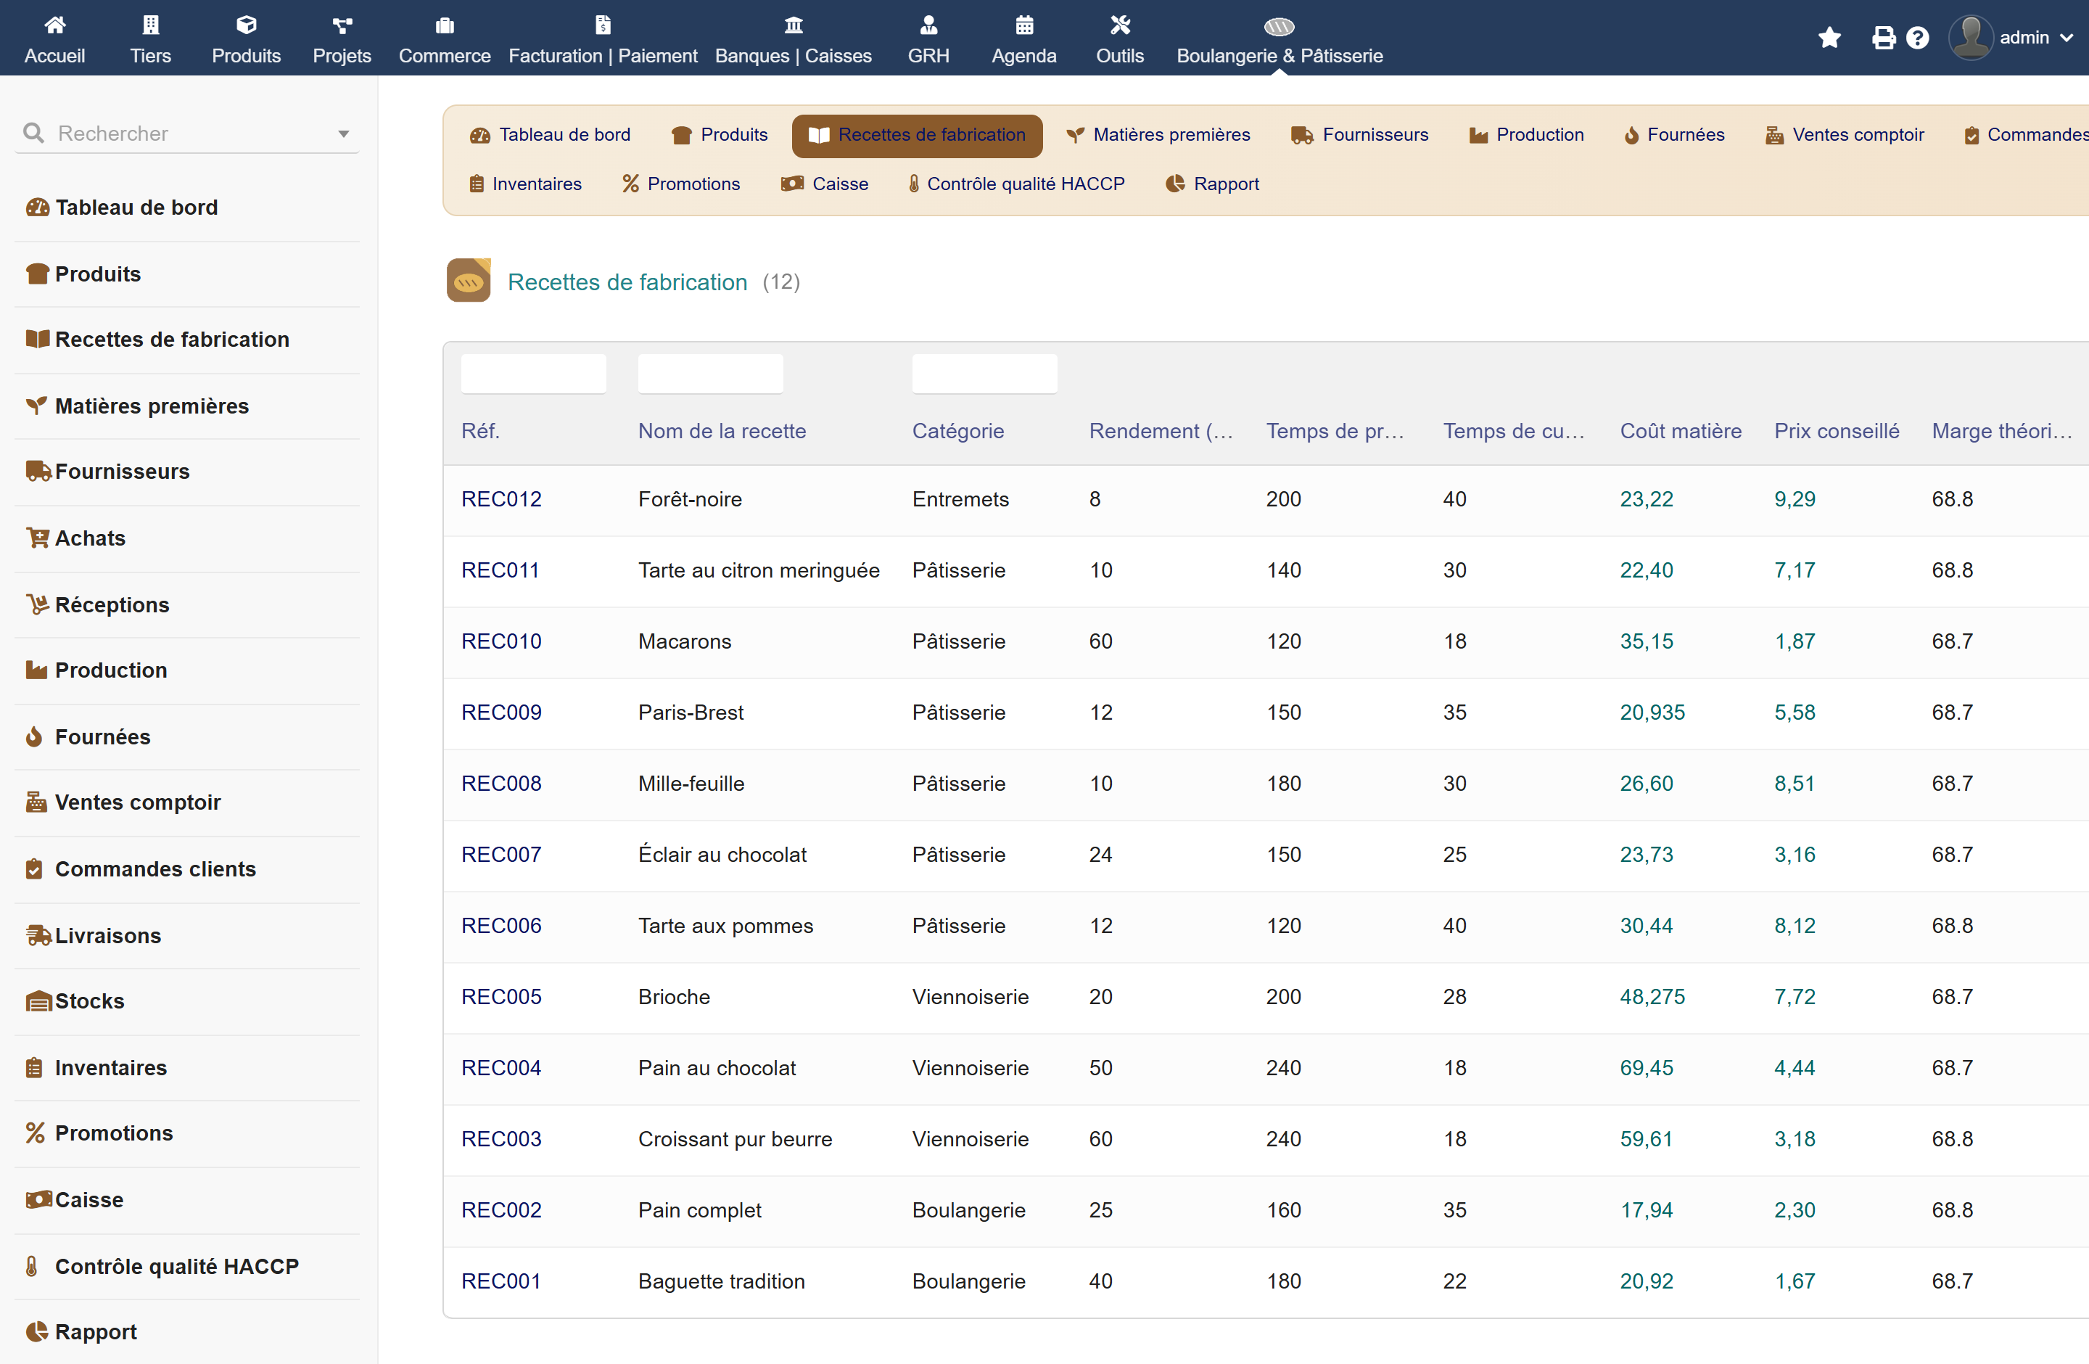Image resolution: width=2089 pixels, height=1364 pixels.
Task: Click the Agenda calendar icon
Action: point(1023,25)
